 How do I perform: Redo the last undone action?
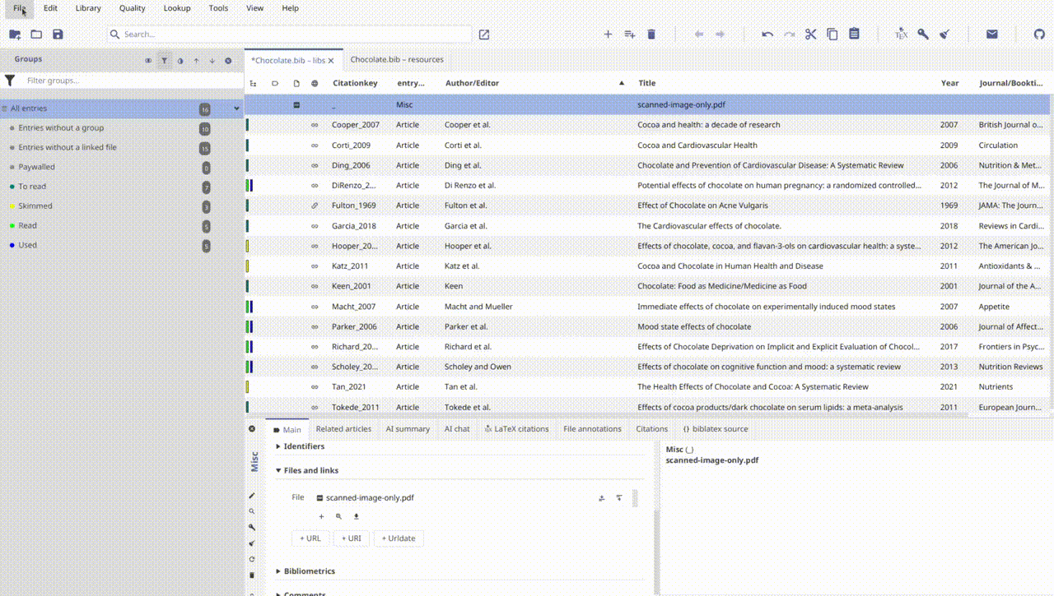[x=789, y=35]
